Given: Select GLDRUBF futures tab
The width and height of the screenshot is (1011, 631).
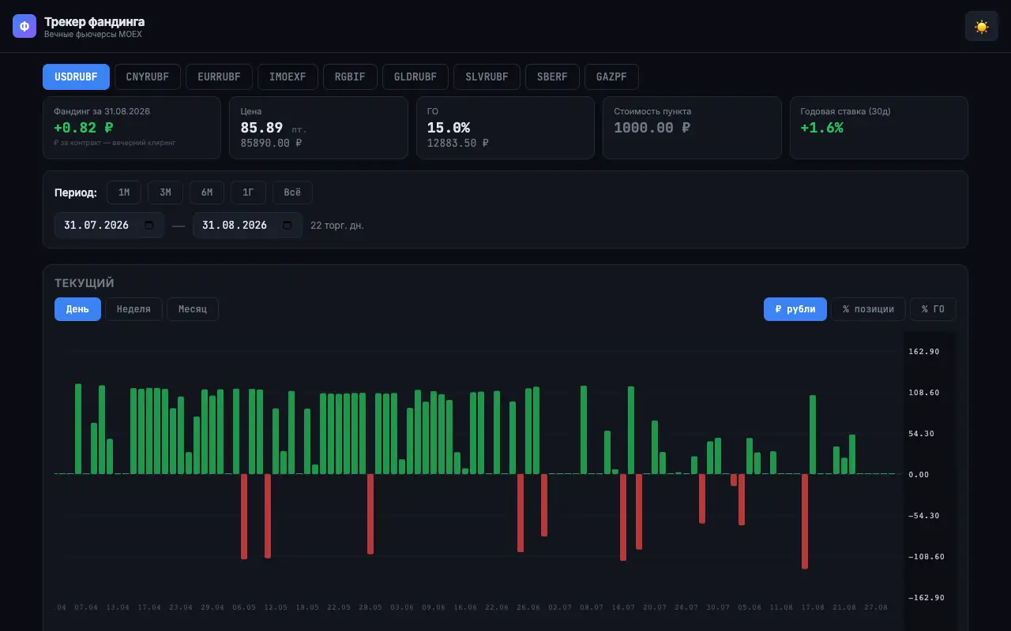Looking at the screenshot, I should (x=415, y=77).
